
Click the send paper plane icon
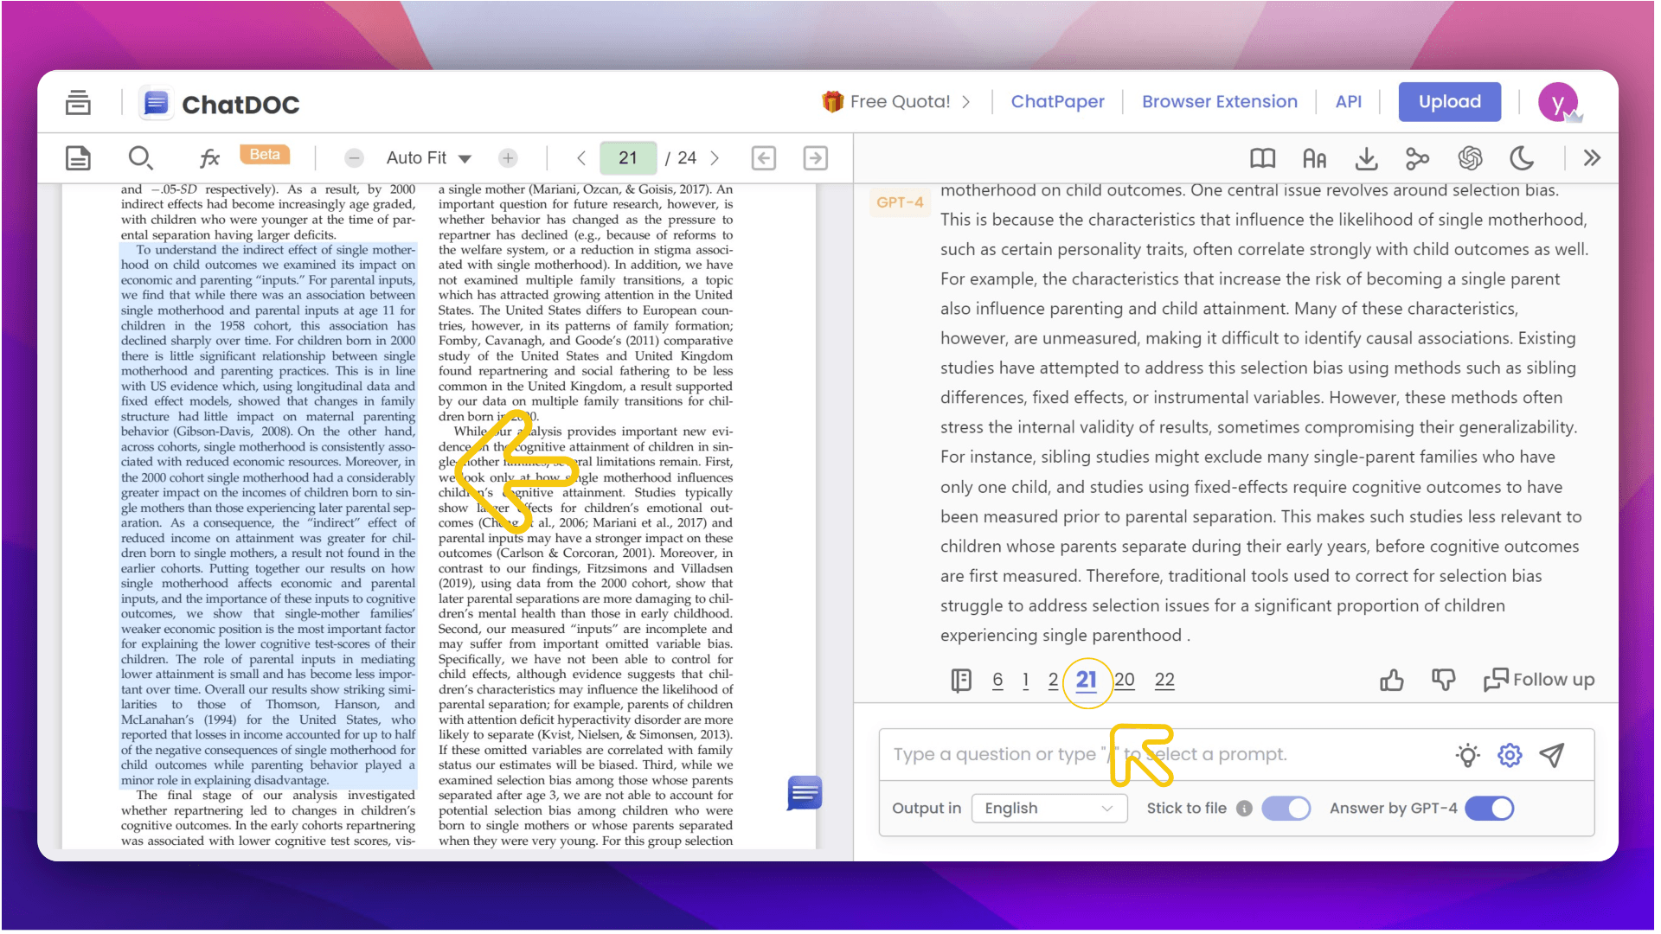(x=1552, y=755)
